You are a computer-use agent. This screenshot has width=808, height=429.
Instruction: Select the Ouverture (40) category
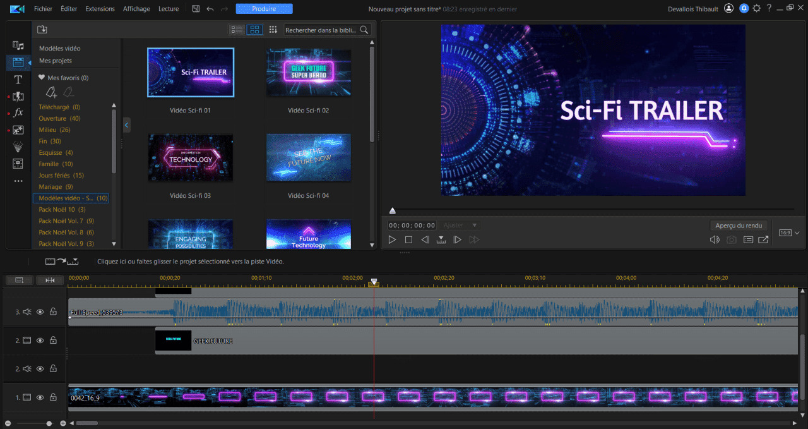(x=60, y=118)
